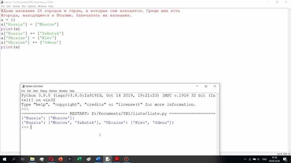Show hidden system tray icons
This screenshot has width=291, height=163.
click(245, 159)
